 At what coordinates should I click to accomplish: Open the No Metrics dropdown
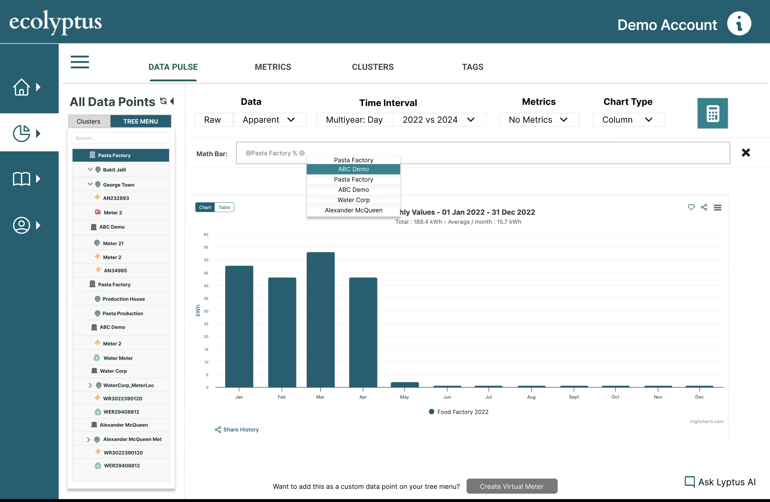click(x=538, y=120)
